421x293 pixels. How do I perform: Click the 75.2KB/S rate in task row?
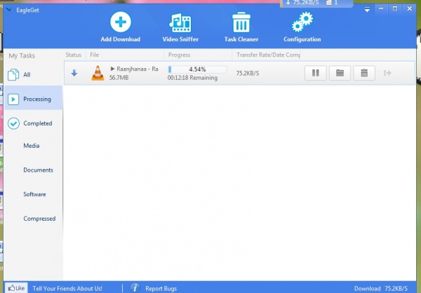point(248,73)
